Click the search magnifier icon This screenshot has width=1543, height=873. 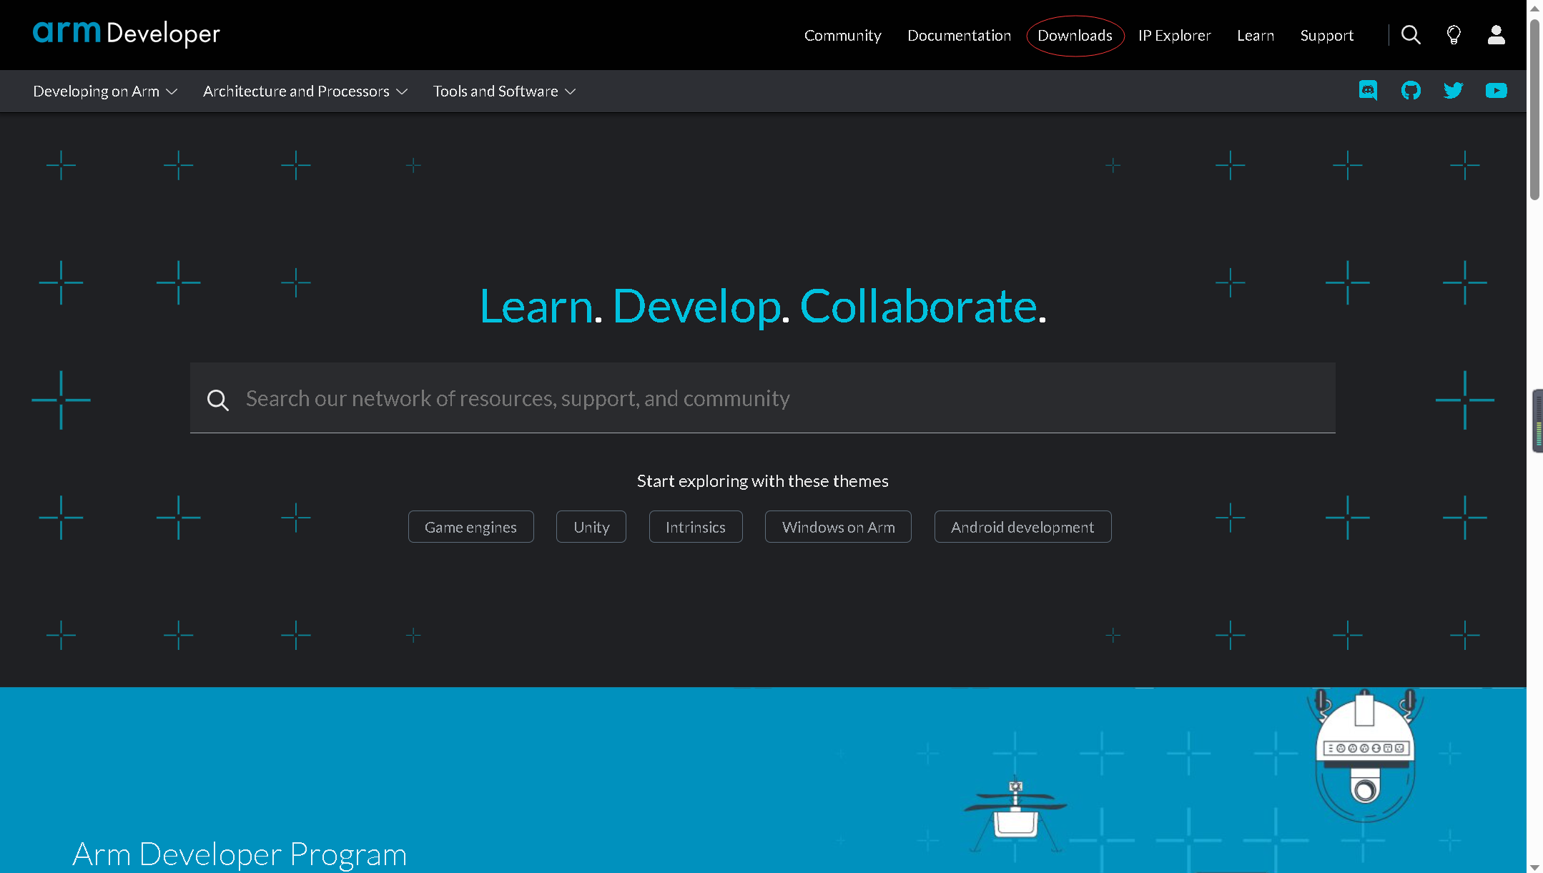click(x=1411, y=35)
